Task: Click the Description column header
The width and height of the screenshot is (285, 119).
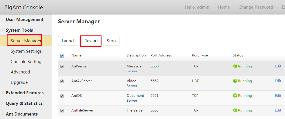Action: click(x=136, y=55)
